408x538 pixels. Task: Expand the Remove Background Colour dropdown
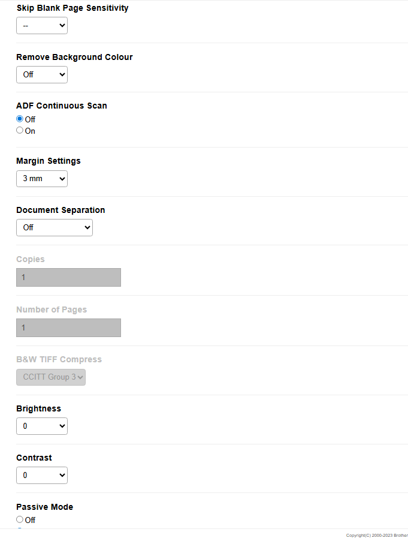(x=41, y=75)
